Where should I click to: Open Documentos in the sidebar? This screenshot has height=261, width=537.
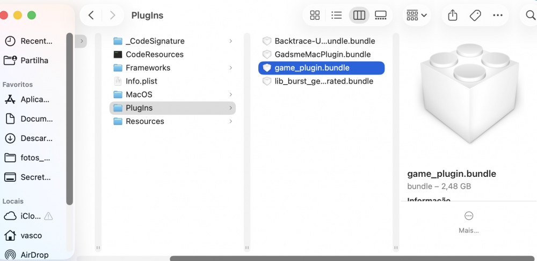point(29,119)
